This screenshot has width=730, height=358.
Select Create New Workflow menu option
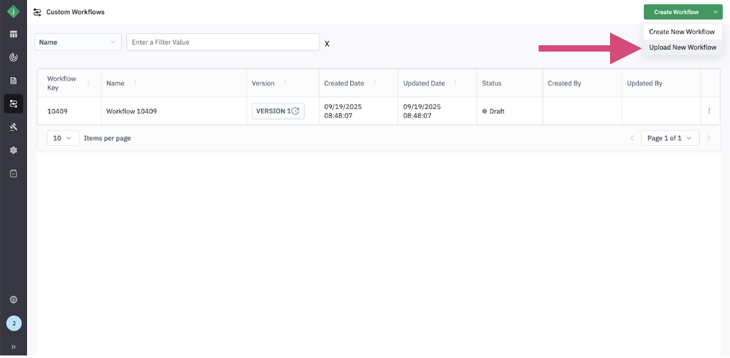click(x=682, y=32)
